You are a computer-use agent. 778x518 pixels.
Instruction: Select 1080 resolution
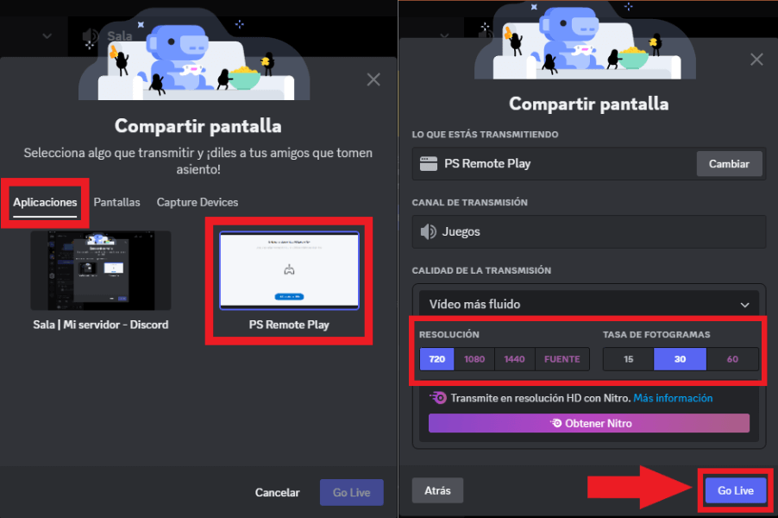tap(474, 359)
